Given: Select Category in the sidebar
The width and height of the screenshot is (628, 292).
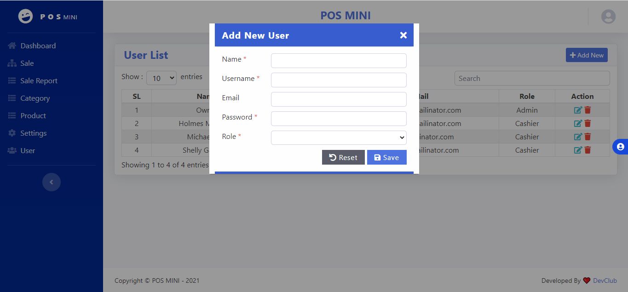Looking at the screenshot, I should click(35, 98).
